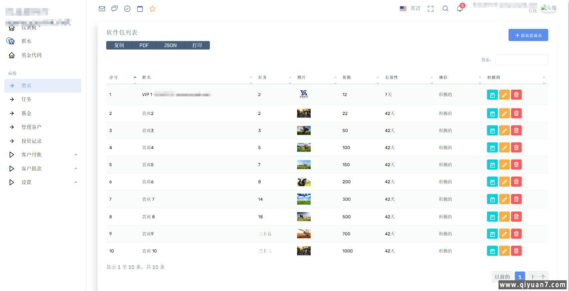Sort table by 价格 column header
Viewport: 569px width, 291px height.
click(347, 77)
